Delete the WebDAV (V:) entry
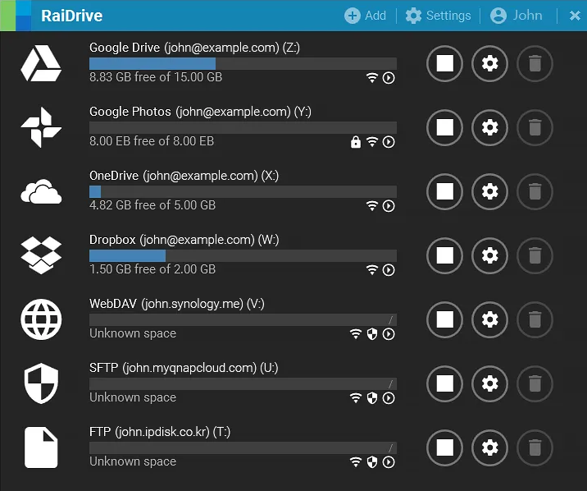This screenshot has width=587, height=491. (x=535, y=319)
